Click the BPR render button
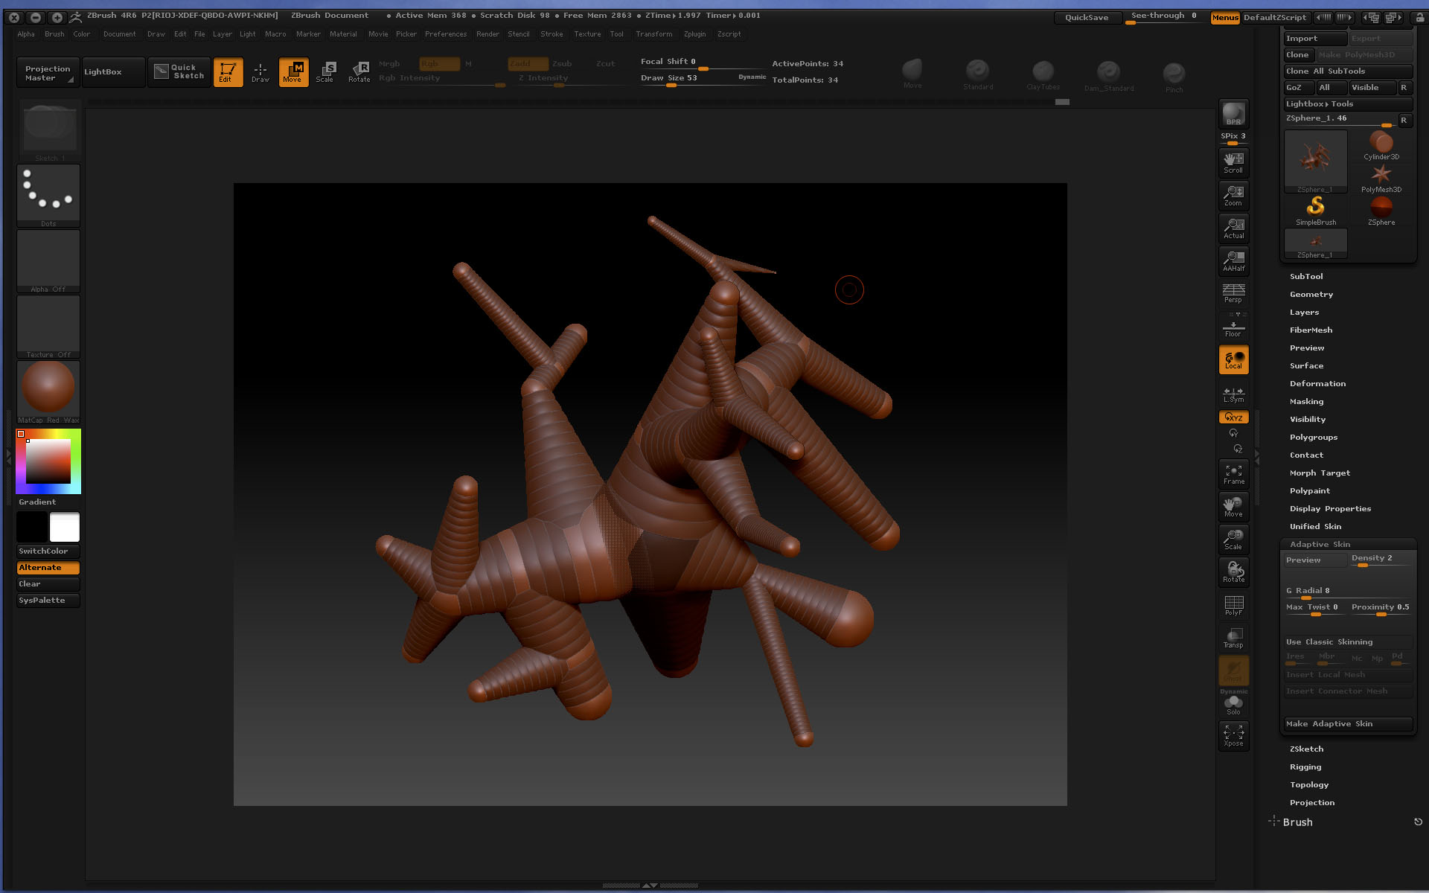1429x893 pixels. [x=1233, y=114]
